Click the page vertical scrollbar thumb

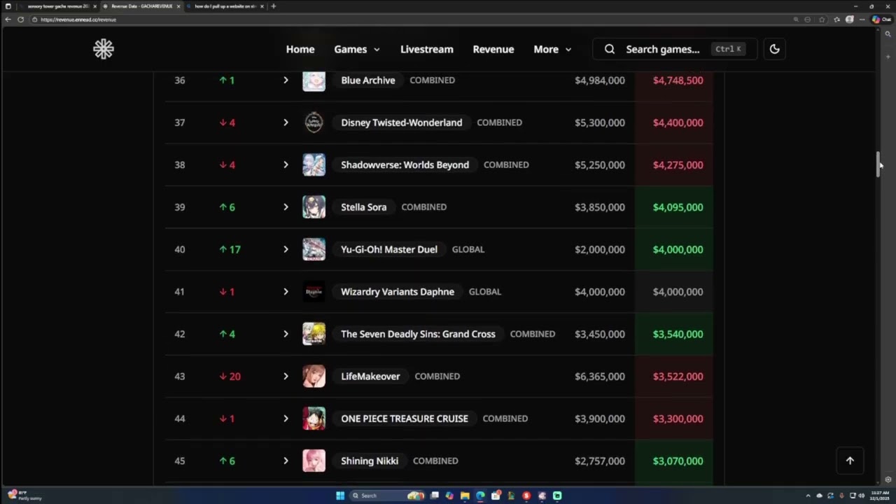(878, 164)
